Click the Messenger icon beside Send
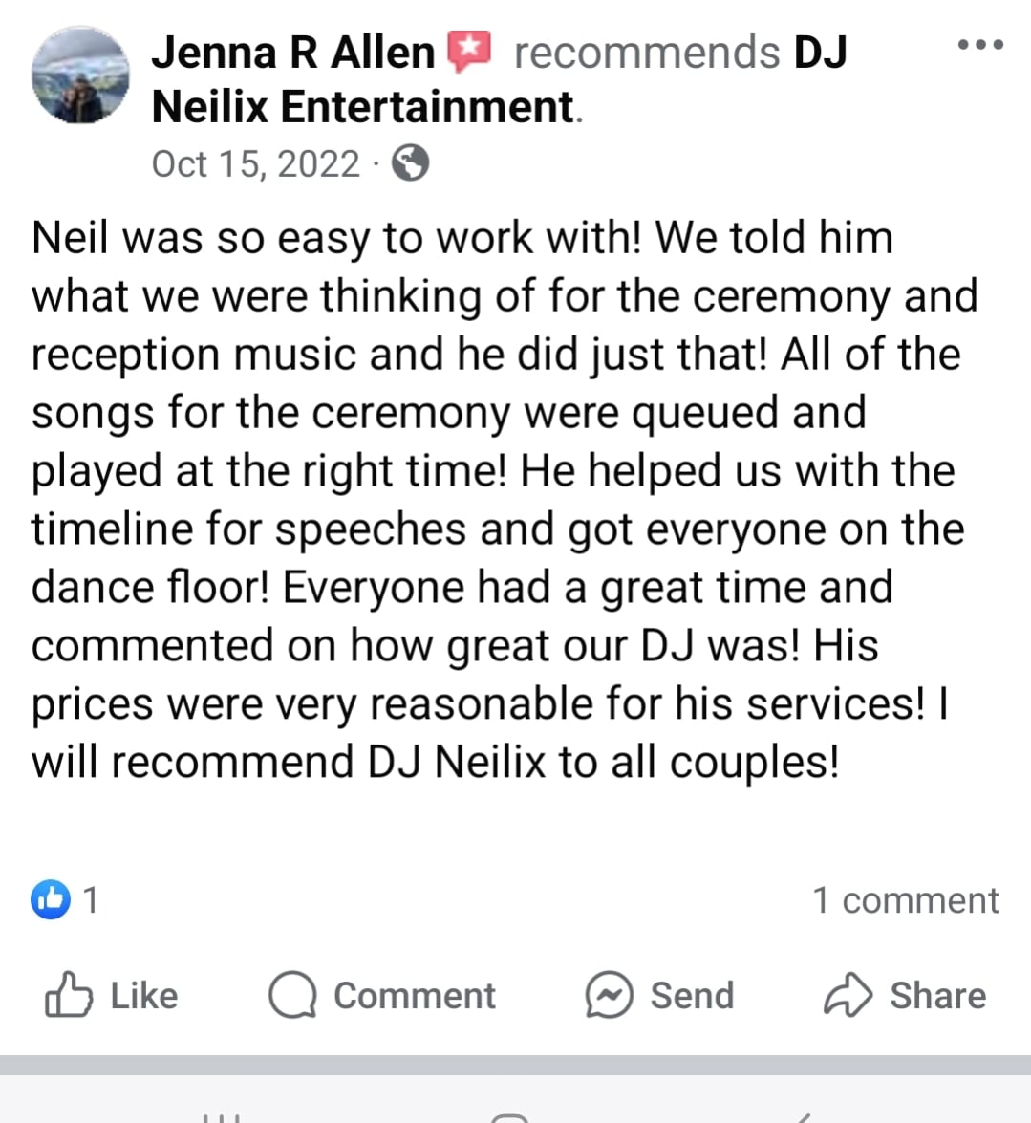The height and width of the screenshot is (1123, 1031). (609, 995)
